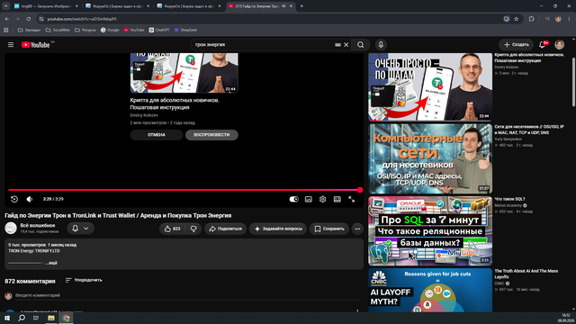Open Windows taskbar search
576x324 pixels.
pyautogui.click(x=22, y=318)
